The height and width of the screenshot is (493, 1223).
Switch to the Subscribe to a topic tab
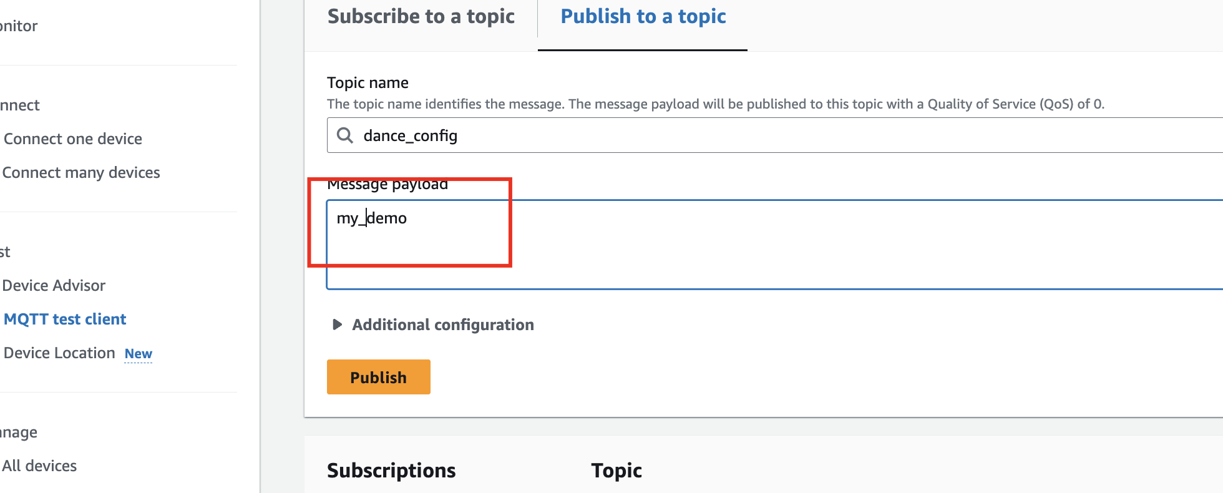point(421,16)
